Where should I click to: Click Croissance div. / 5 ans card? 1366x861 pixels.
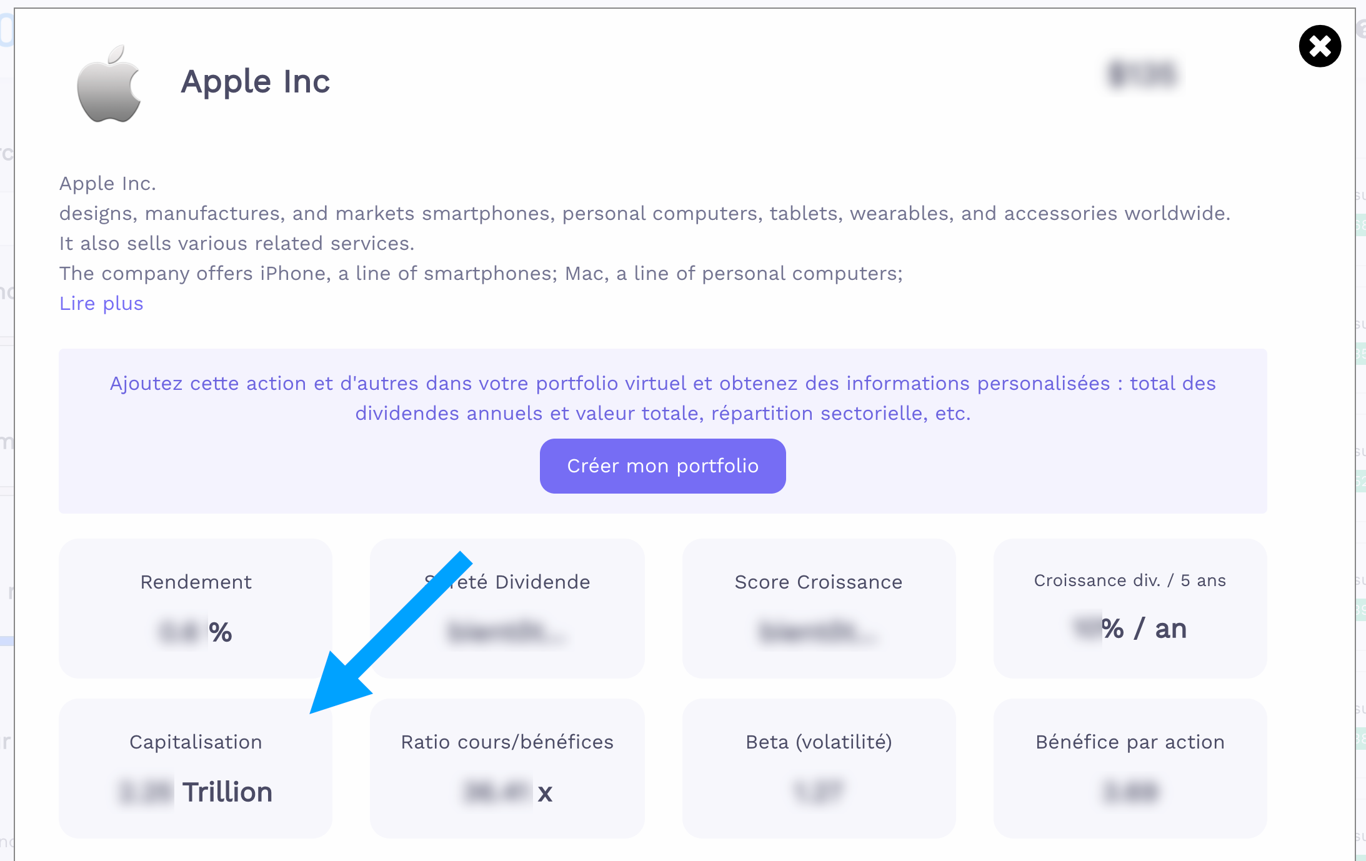(1130, 608)
